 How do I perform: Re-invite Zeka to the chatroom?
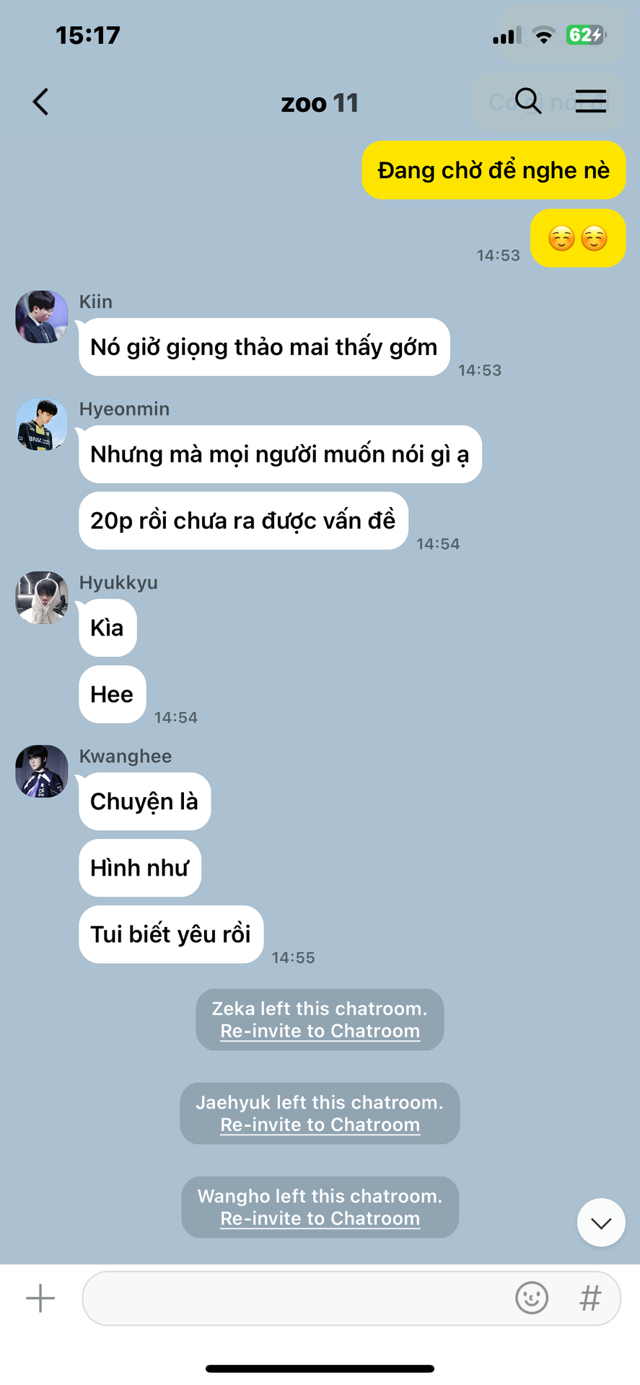click(320, 1031)
